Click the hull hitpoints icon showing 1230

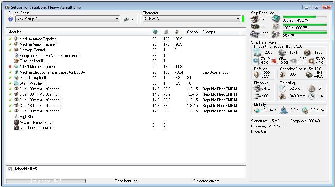307,52
